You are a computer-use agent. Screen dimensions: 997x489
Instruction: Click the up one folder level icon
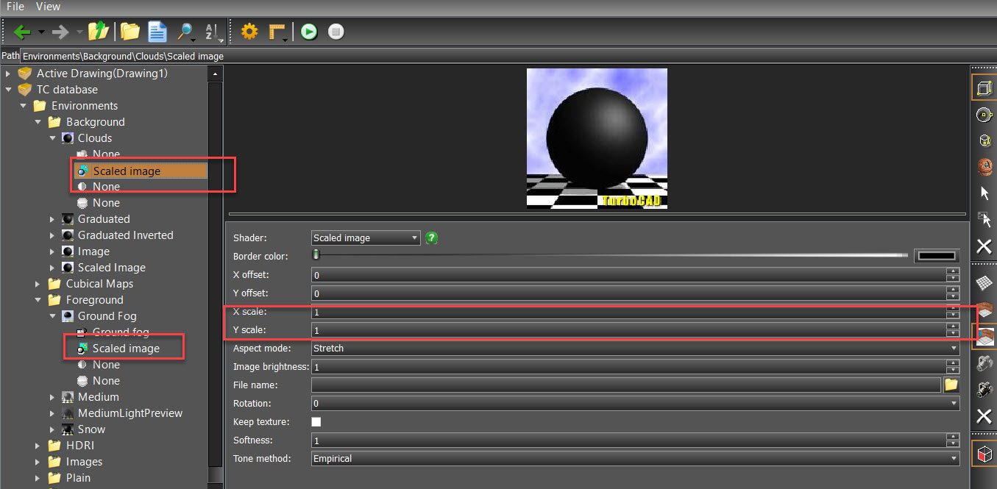(x=98, y=32)
